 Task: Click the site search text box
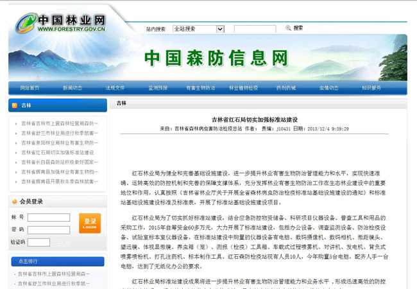(x=255, y=29)
